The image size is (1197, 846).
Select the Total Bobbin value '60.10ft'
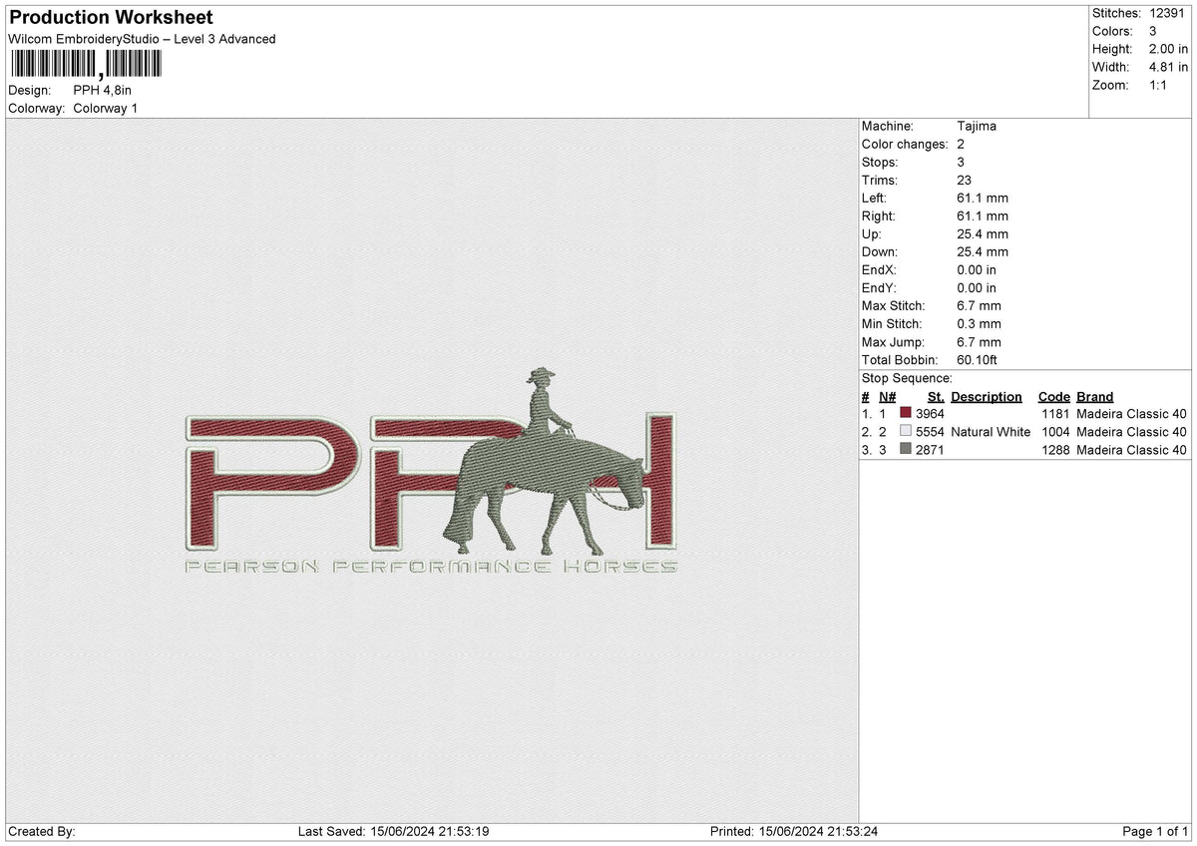point(978,360)
